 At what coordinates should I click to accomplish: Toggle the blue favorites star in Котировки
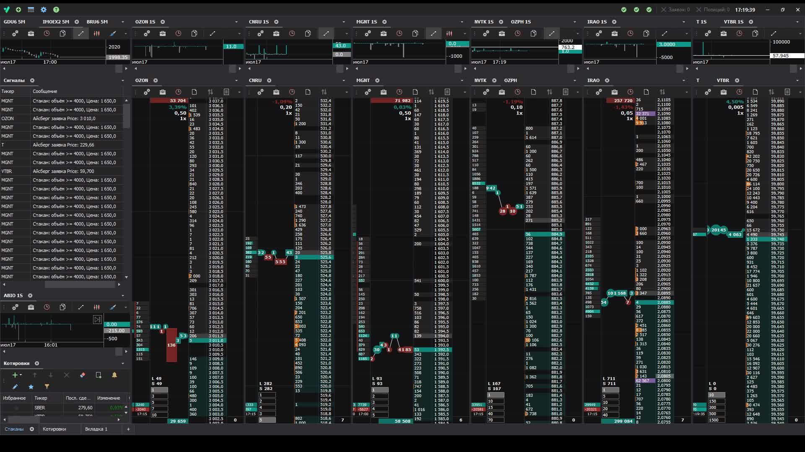click(31, 387)
